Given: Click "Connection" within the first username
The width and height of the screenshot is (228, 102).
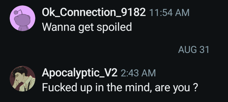Looking at the screenshot, I should (88, 12).
